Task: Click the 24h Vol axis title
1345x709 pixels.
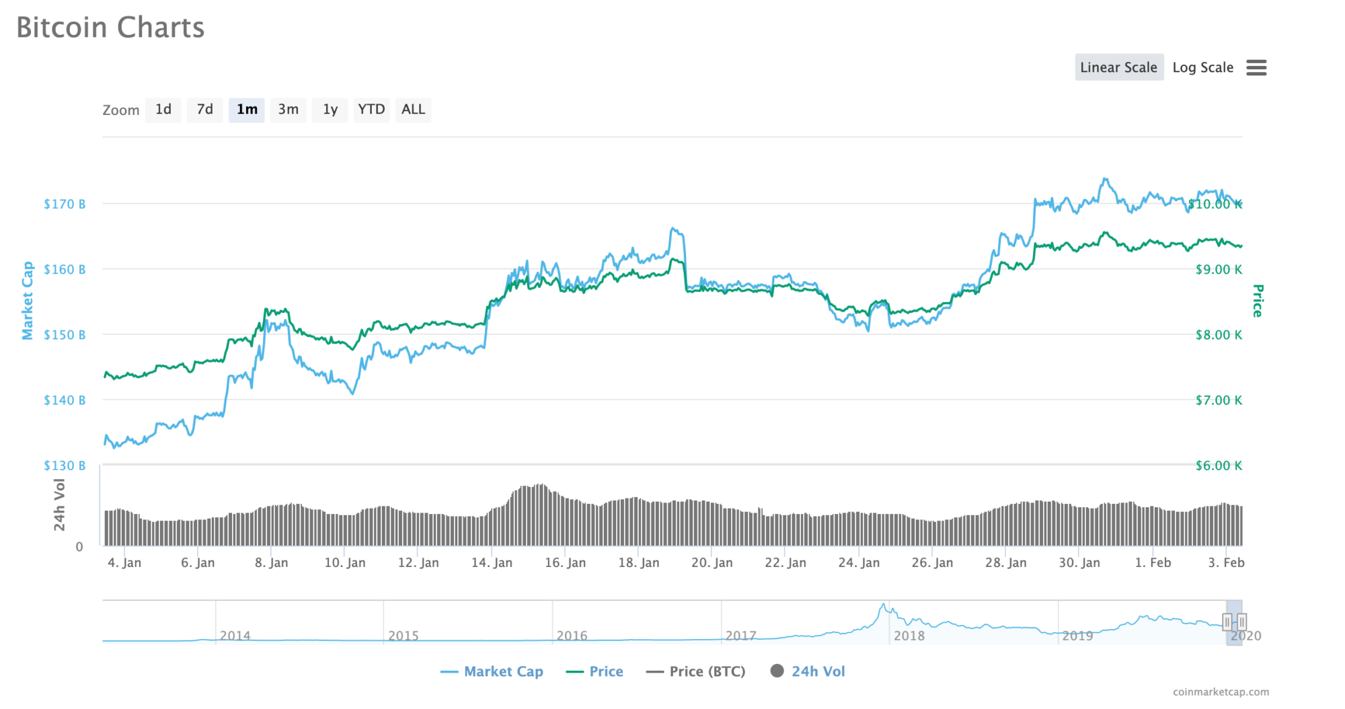Action: pyautogui.click(x=60, y=505)
